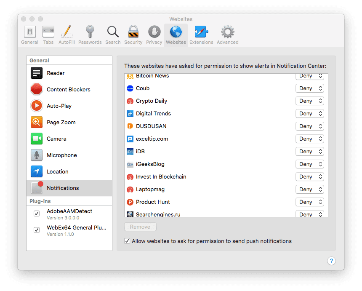Open the help question mark button
This screenshot has height=291, width=362.
(331, 261)
